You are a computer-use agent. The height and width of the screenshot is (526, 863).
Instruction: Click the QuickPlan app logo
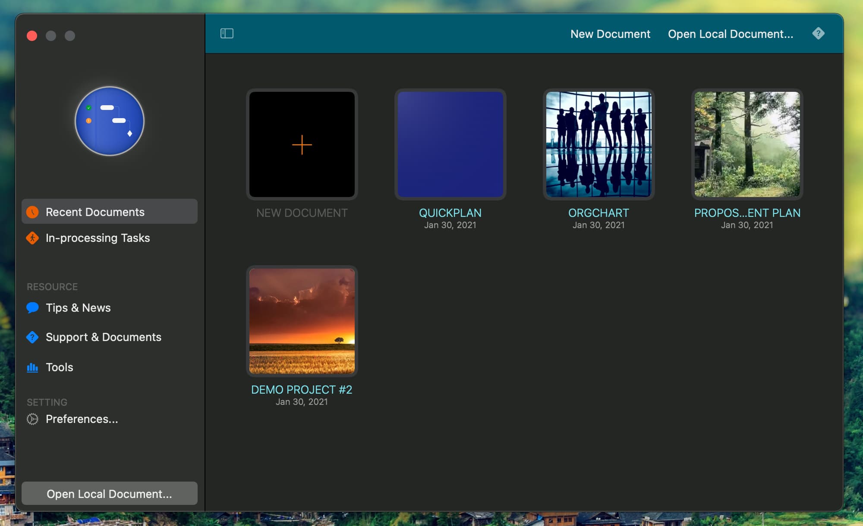[110, 121]
